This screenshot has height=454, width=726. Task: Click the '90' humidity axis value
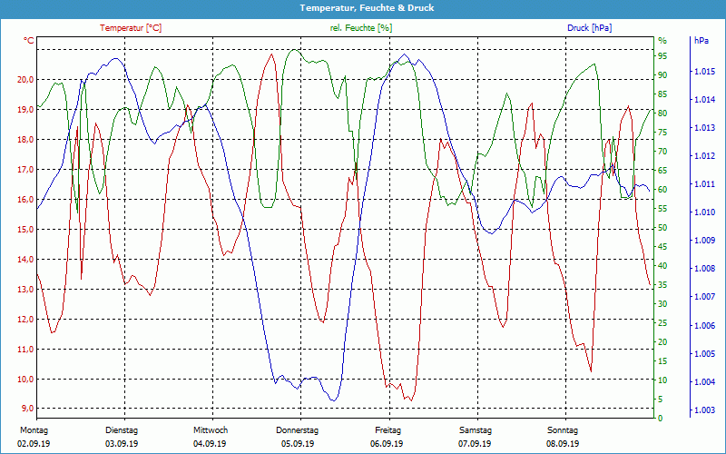point(662,75)
